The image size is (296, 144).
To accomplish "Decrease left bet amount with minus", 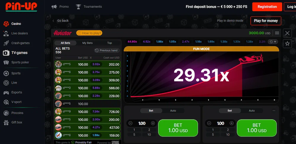I will (x=130, y=123).
